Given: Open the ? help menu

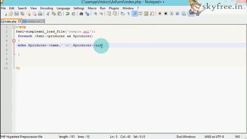Looking at the screenshot, I should click(x=138, y=8).
